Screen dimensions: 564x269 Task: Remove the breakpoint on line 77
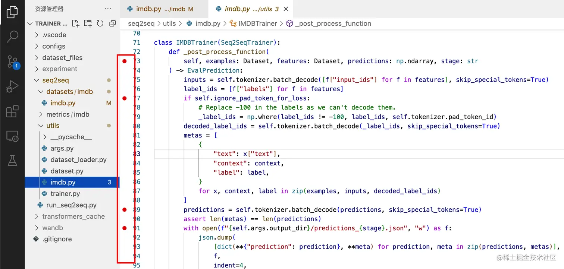[x=125, y=98]
